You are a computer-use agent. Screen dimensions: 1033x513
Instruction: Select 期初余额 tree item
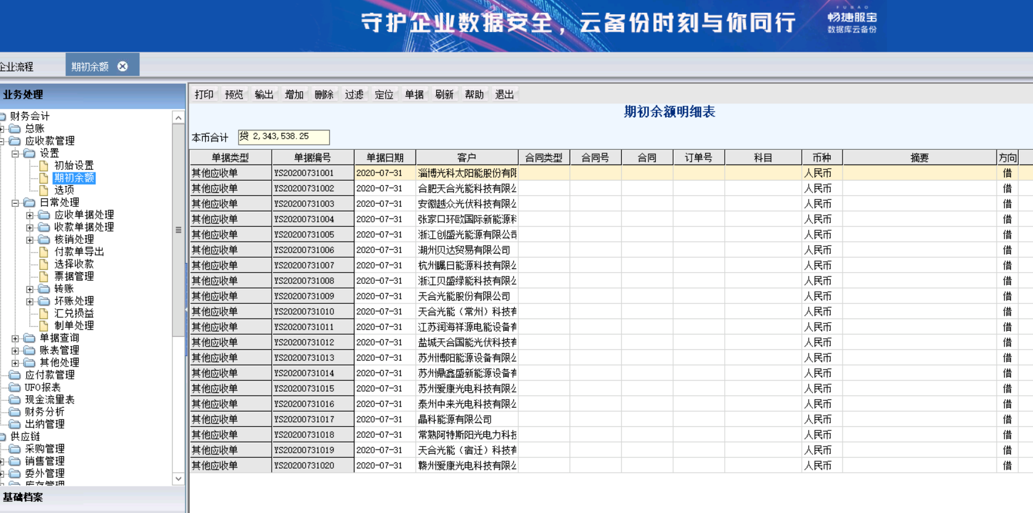point(74,178)
